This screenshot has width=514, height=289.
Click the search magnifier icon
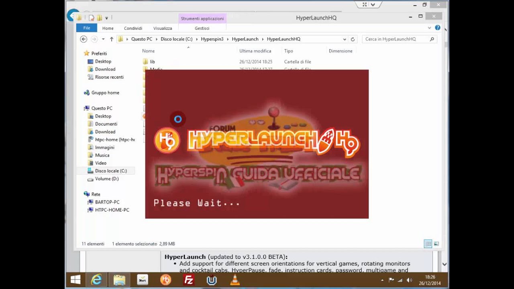[x=432, y=39]
